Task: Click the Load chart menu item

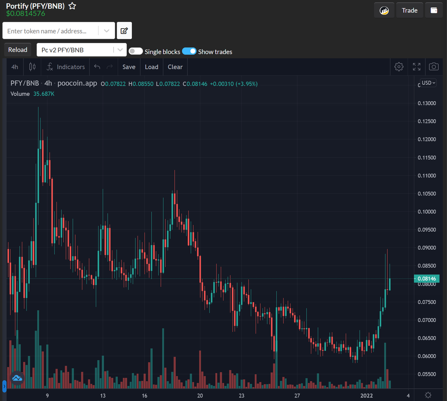Action: click(152, 67)
